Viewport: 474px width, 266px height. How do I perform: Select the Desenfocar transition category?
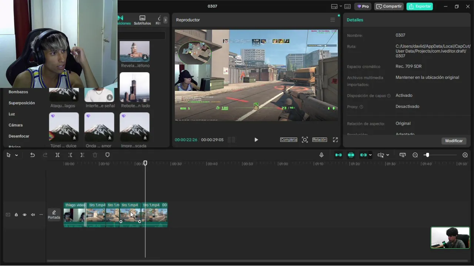click(x=19, y=136)
